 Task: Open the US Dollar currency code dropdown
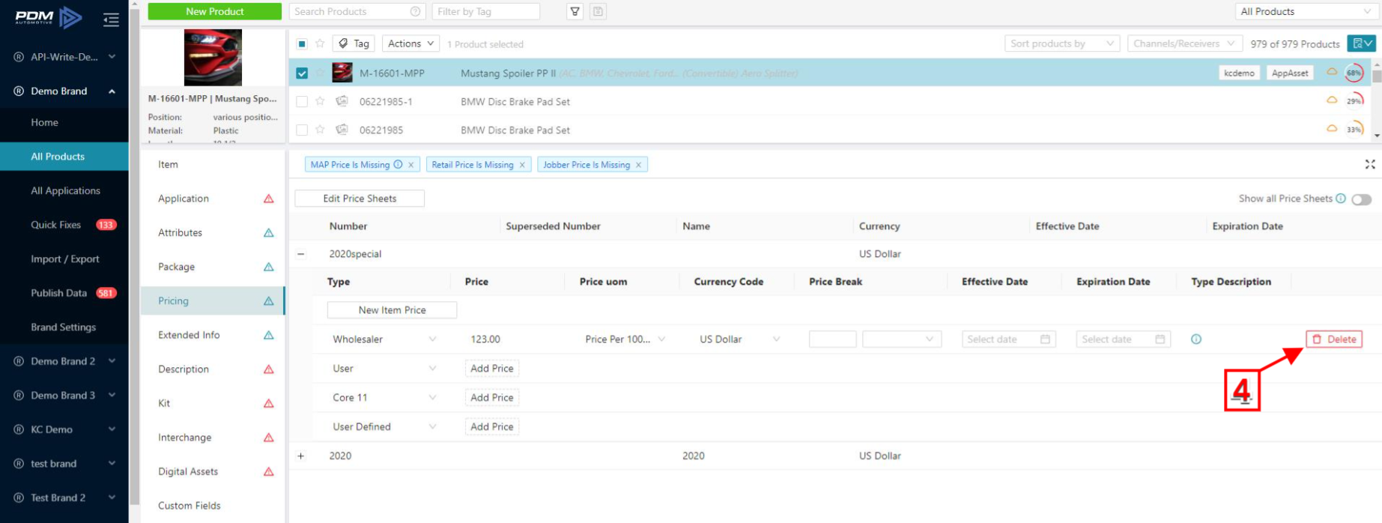740,339
